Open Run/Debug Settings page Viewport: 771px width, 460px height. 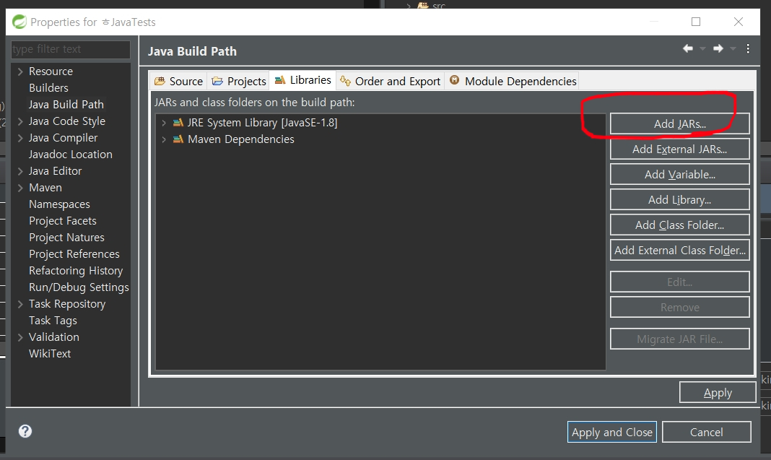[79, 287]
